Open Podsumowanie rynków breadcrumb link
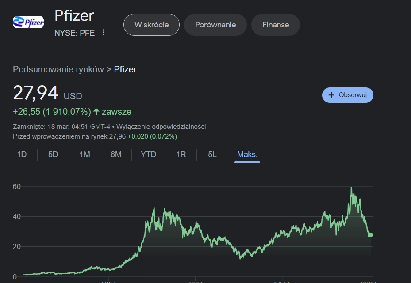Image resolution: width=411 pixels, height=283 pixels. pos(58,69)
